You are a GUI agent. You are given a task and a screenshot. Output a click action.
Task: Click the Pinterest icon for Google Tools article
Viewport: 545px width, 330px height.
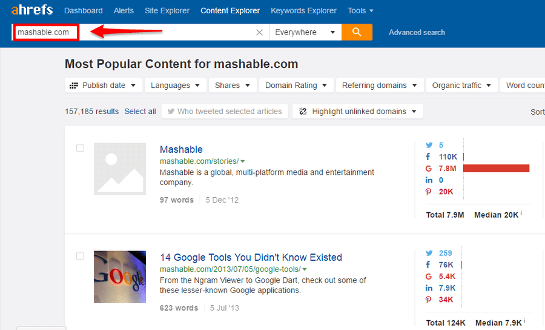pos(429,300)
